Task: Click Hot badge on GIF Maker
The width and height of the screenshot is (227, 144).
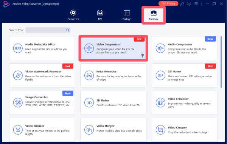Action: pyautogui.click(x=210, y=66)
